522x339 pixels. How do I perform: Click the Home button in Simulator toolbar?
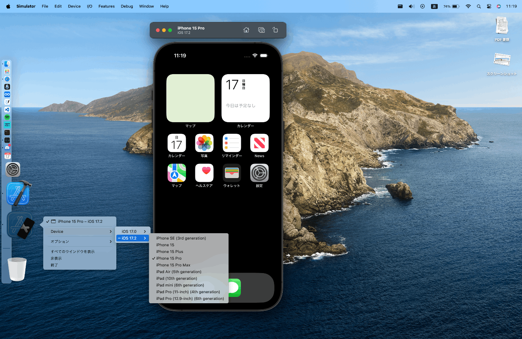[x=246, y=30]
